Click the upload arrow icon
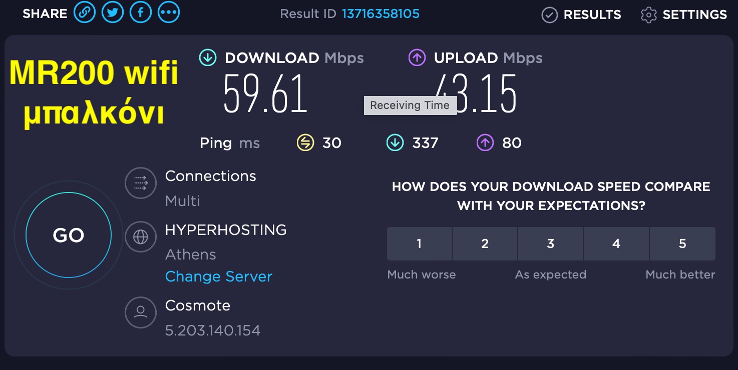738x370 pixels. coord(417,58)
